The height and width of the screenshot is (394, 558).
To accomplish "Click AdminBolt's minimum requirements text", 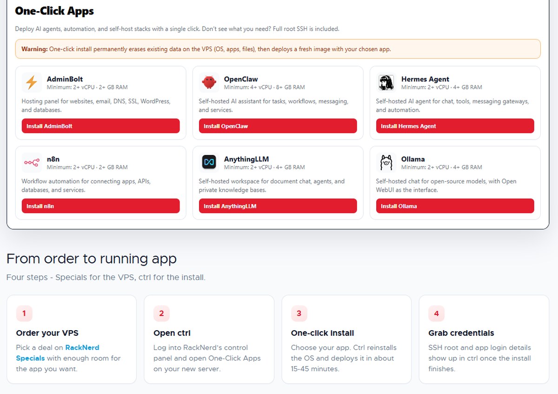I will (87, 87).
